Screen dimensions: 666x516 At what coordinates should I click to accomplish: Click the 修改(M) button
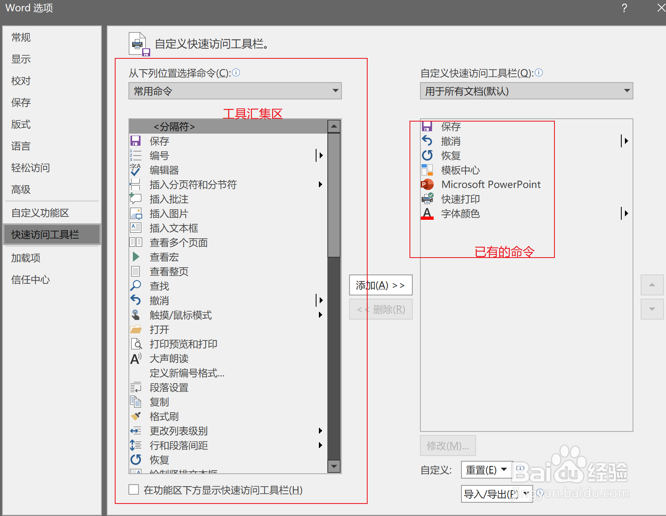point(447,446)
